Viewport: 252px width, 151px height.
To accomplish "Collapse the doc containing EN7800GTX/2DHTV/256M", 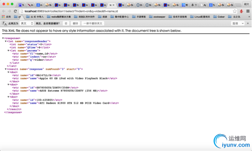I will click(8, 85).
